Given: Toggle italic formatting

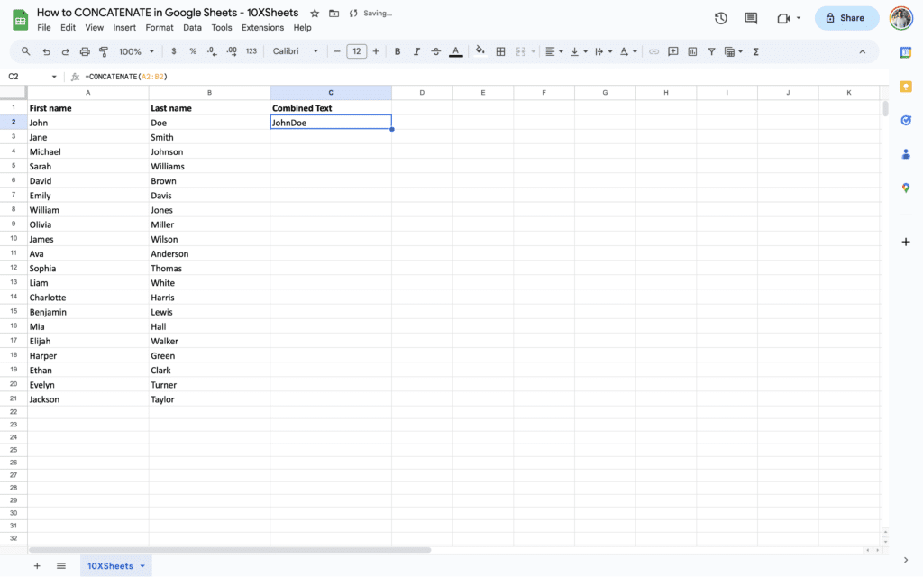Looking at the screenshot, I should click(415, 51).
